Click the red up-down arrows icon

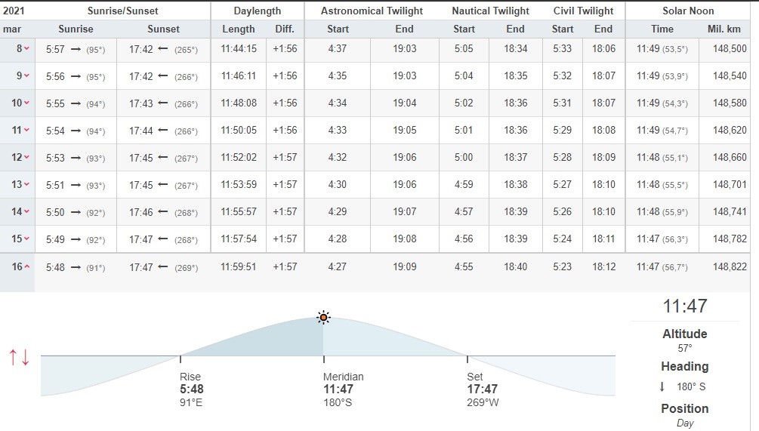20,357
